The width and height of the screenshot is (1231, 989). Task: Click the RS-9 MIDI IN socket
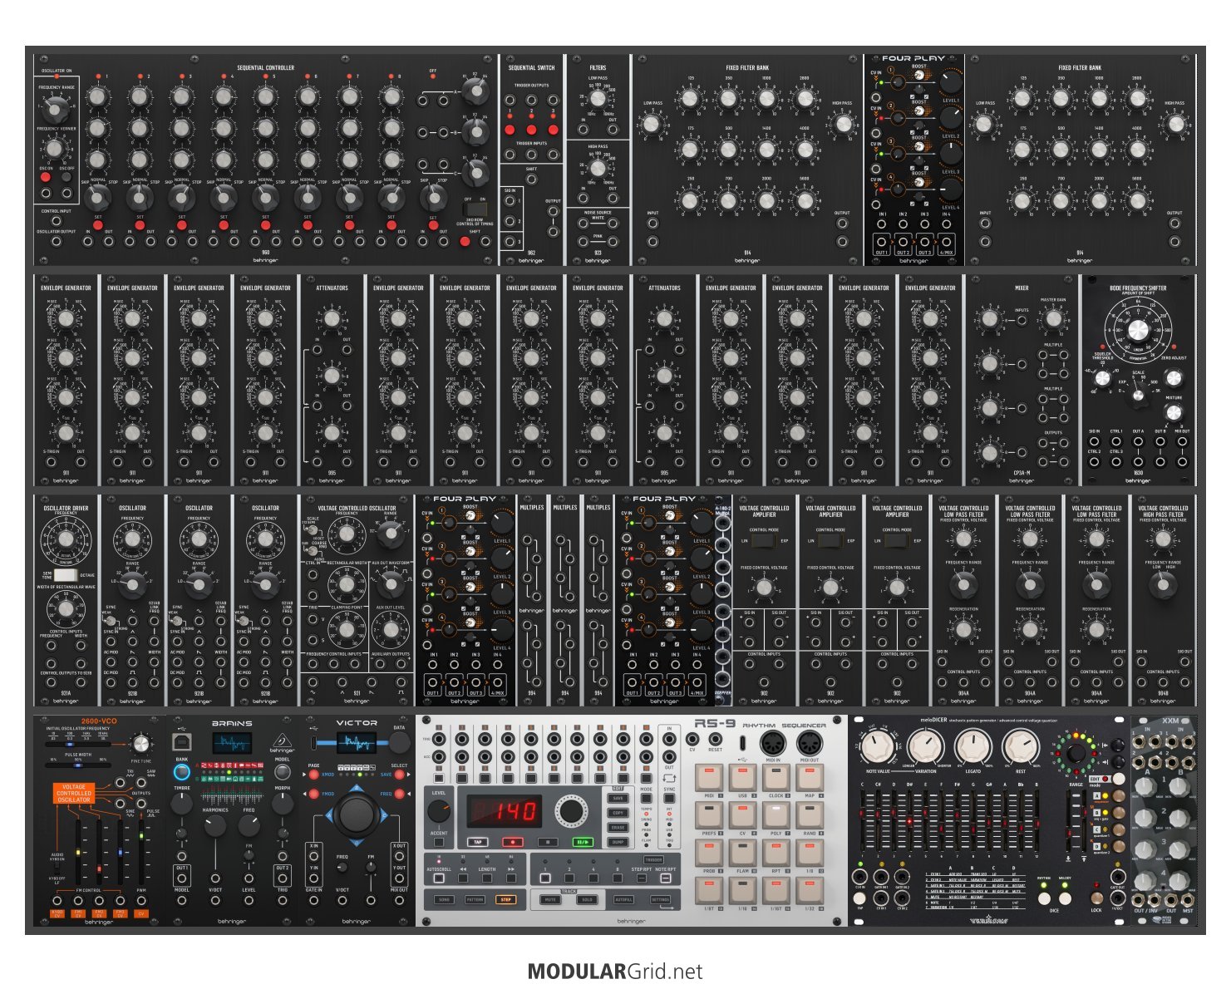[x=775, y=744]
